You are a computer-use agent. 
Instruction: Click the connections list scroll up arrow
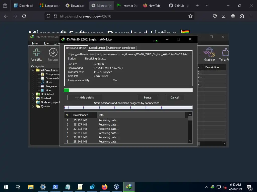pos(190,114)
